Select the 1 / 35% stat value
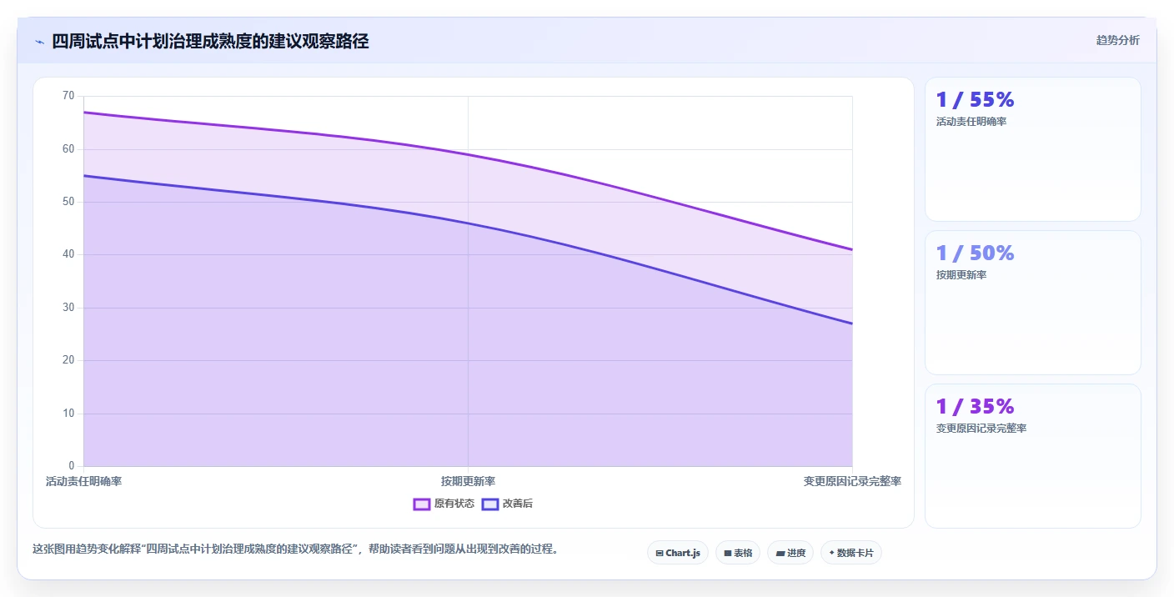Screen dimensions: 1174x597 [x=975, y=407]
